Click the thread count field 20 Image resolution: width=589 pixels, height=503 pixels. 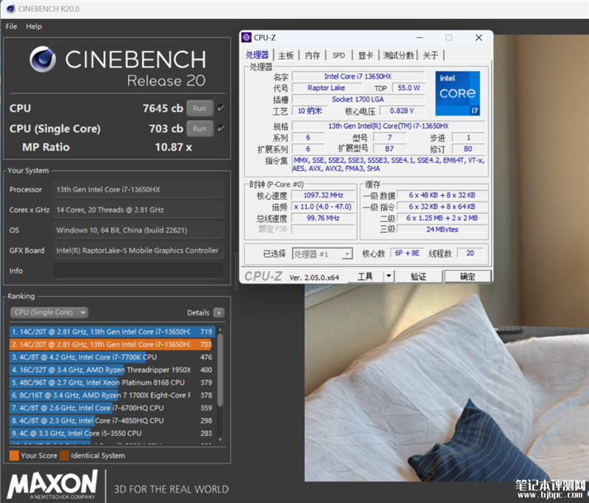tap(470, 253)
